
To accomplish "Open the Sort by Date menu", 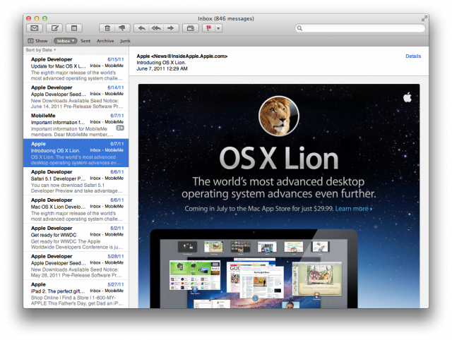I will click(x=41, y=50).
